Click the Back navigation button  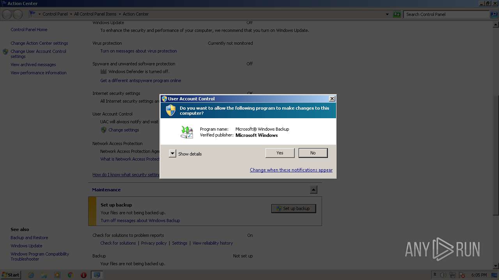(7, 14)
